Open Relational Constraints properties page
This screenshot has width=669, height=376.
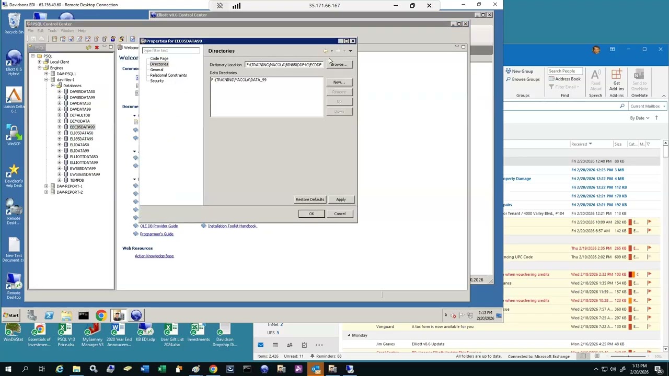point(168,75)
